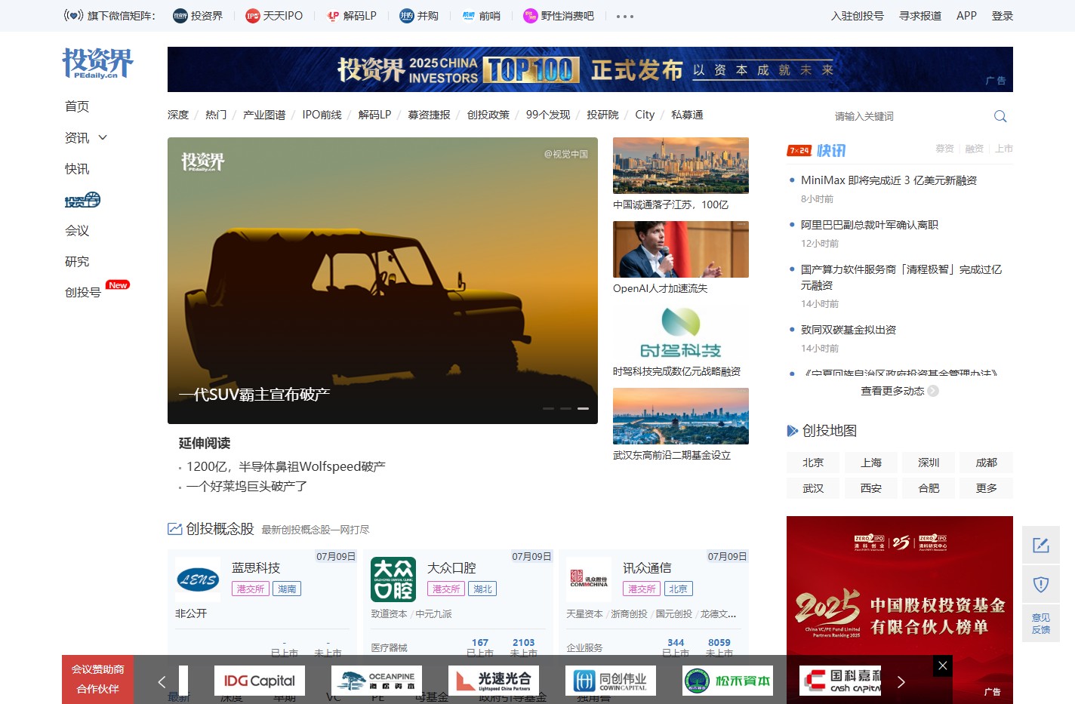Click the 创投概念股 chart icon

click(174, 529)
